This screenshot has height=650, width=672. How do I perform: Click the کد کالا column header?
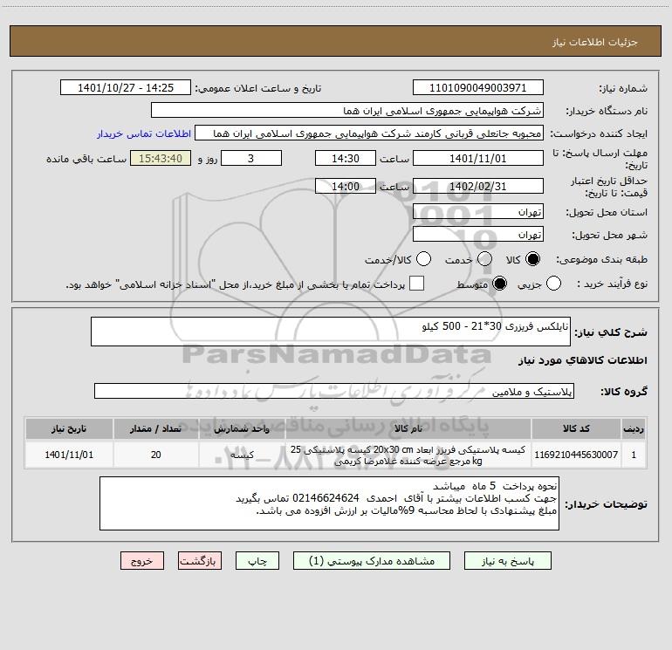[x=576, y=429]
